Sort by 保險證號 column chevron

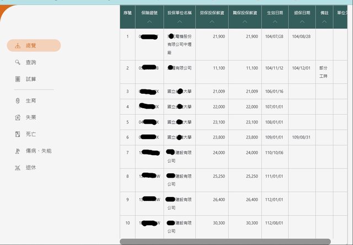coord(149,22)
